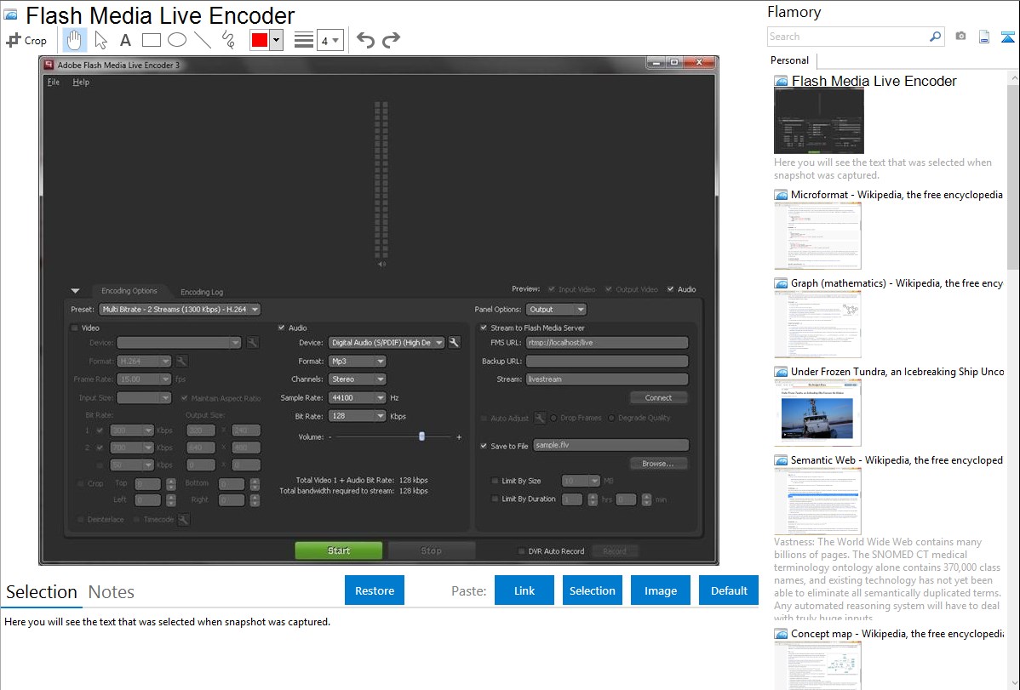This screenshot has width=1020, height=690.
Task: Undo the last annotation
Action: tap(365, 40)
